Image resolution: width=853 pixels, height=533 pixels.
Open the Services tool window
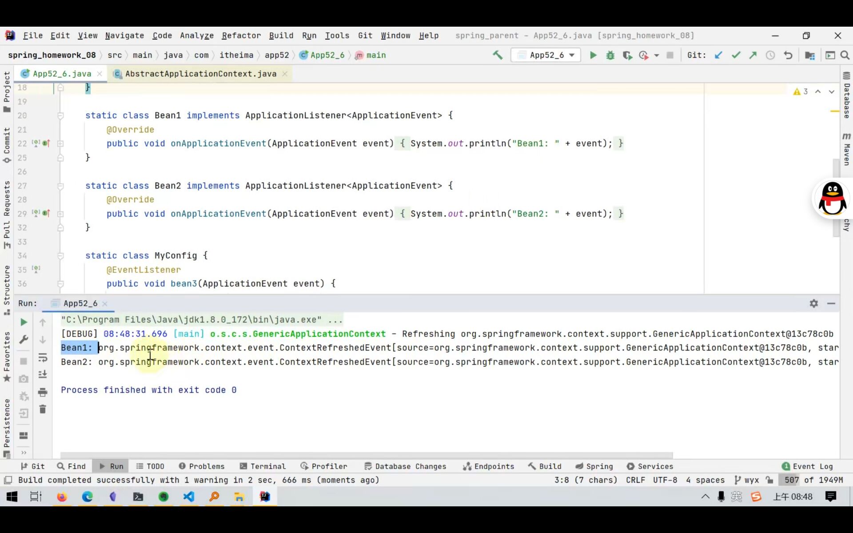point(650,466)
